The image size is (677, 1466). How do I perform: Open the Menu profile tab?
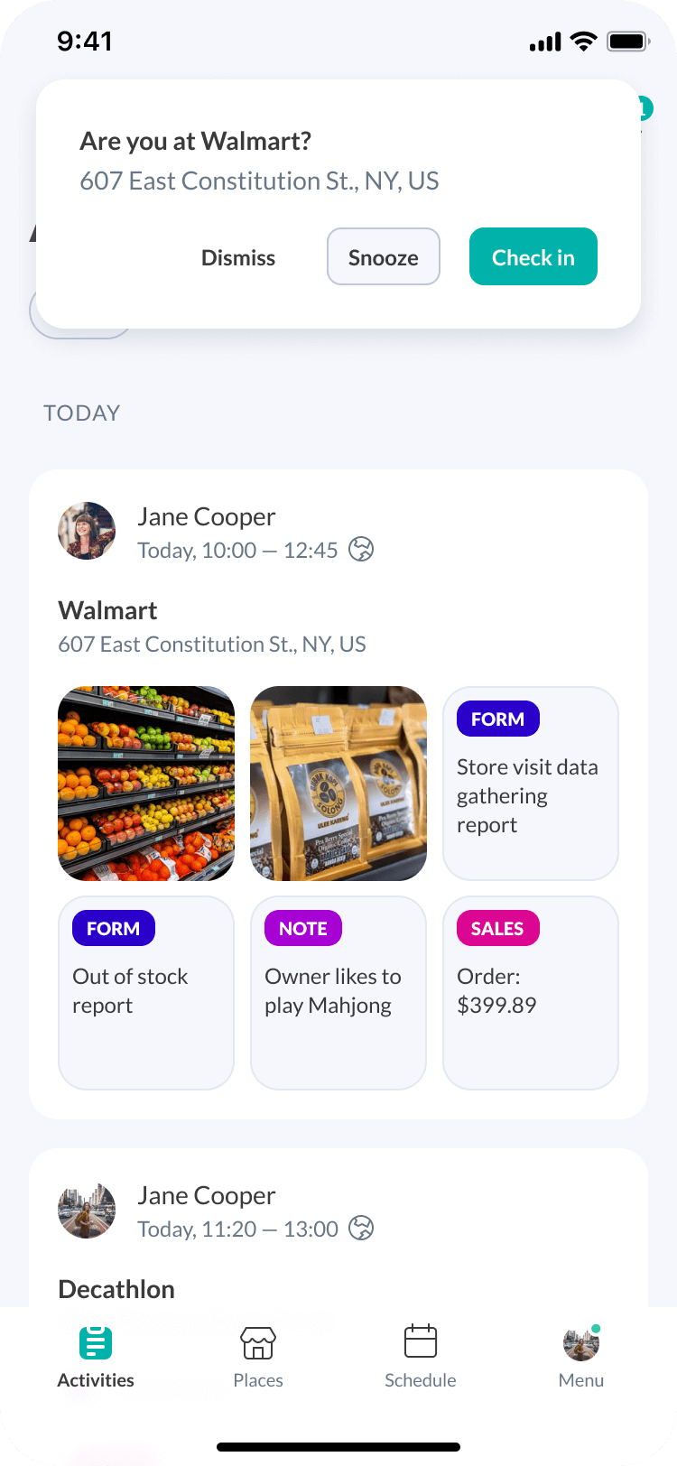581,1357
